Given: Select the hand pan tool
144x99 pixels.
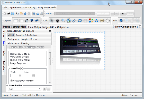Looking at the screenshot, I should tap(58, 21).
